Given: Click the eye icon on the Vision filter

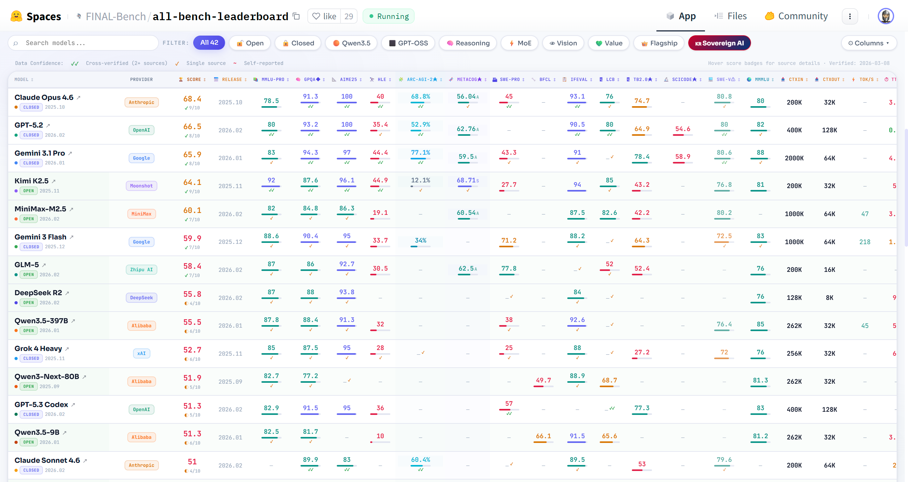Looking at the screenshot, I should [x=552, y=43].
